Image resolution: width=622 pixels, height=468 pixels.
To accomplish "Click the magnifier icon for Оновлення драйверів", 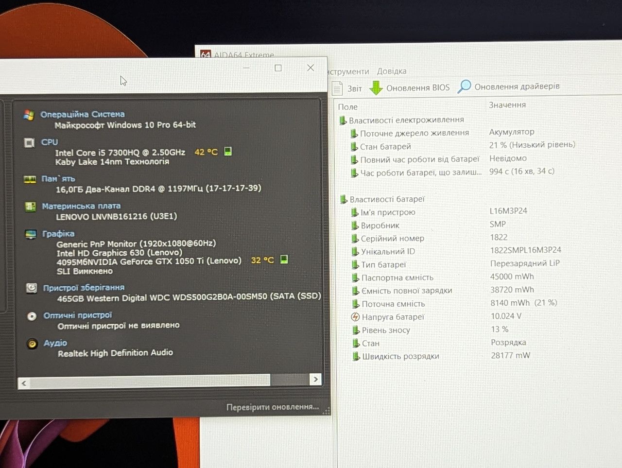I will click(465, 87).
